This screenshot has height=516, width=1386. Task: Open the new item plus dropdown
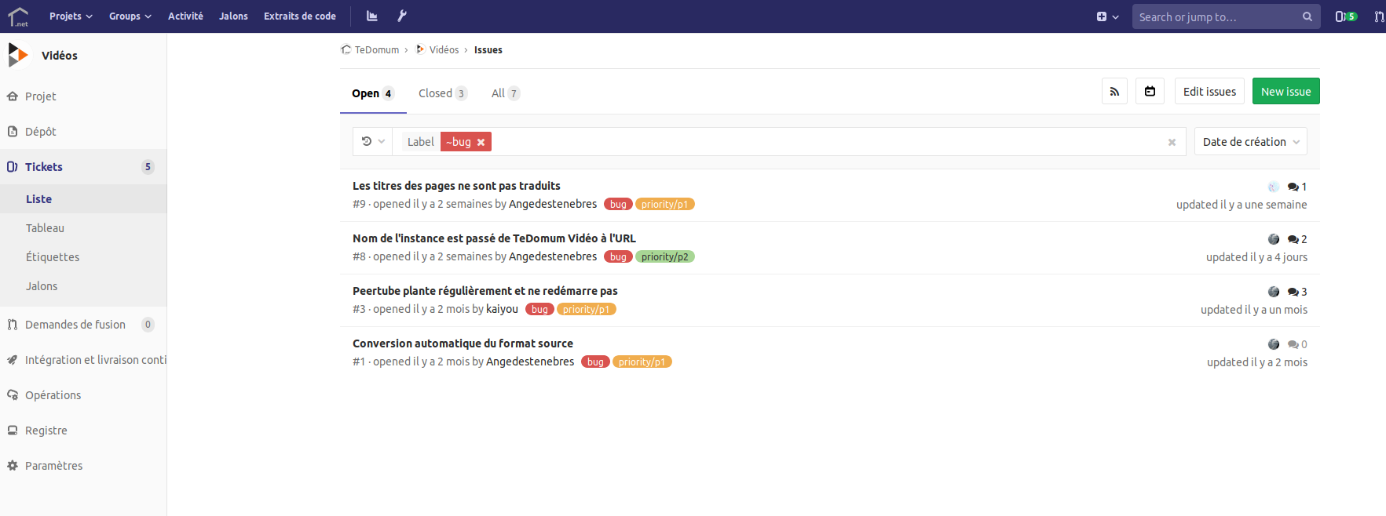coord(1107,16)
